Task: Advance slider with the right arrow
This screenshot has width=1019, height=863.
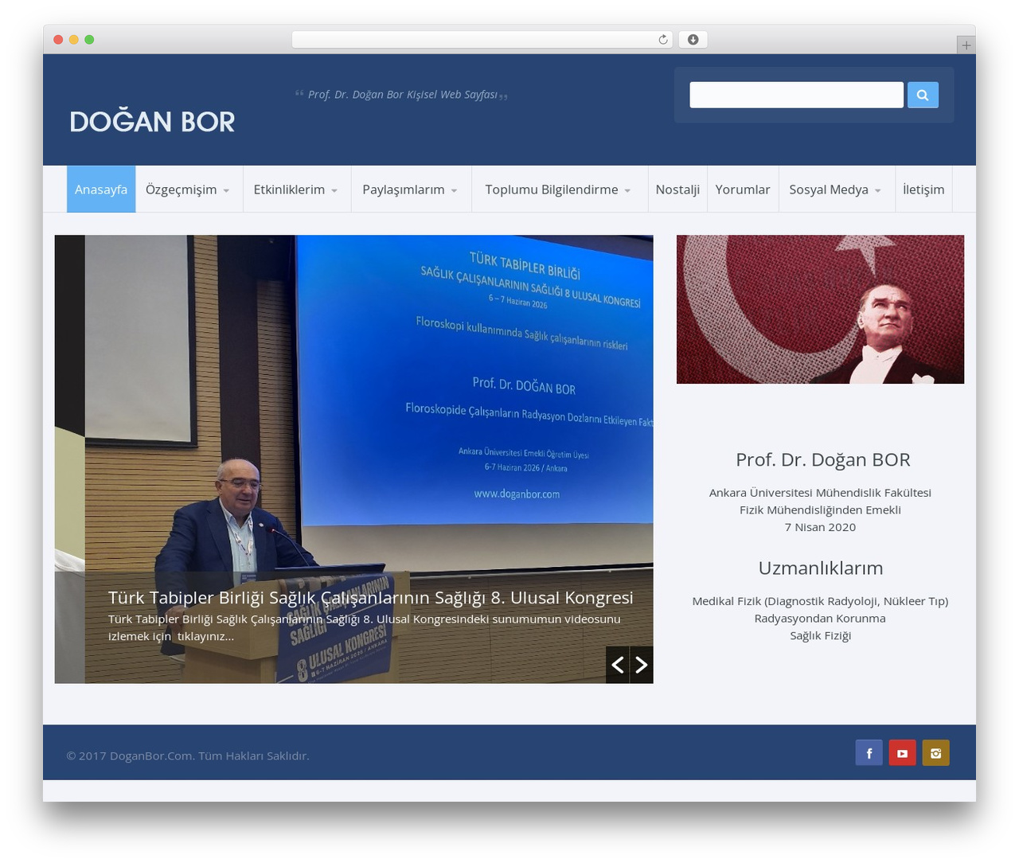Action: [642, 665]
